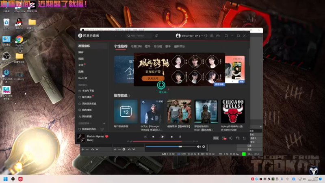Image resolution: width=325 pixels, height=183 pixels.
Task: Open NetEase Music settings gear
Action: tap(212, 36)
